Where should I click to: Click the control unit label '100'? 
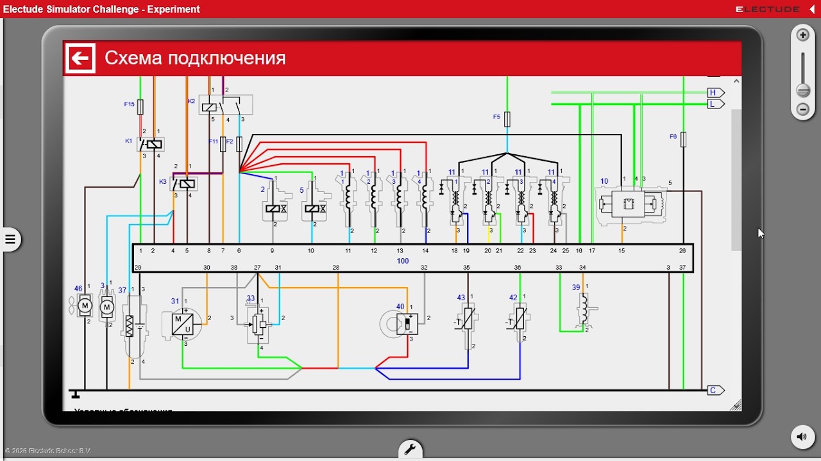tap(403, 261)
